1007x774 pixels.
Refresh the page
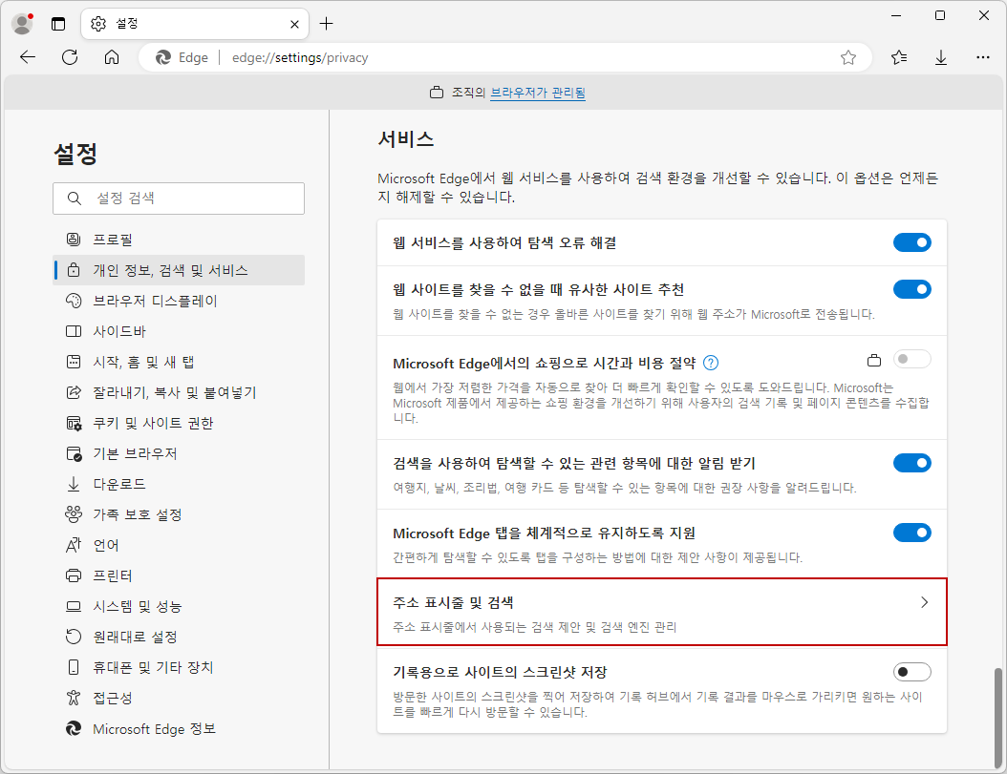(x=70, y=58)
